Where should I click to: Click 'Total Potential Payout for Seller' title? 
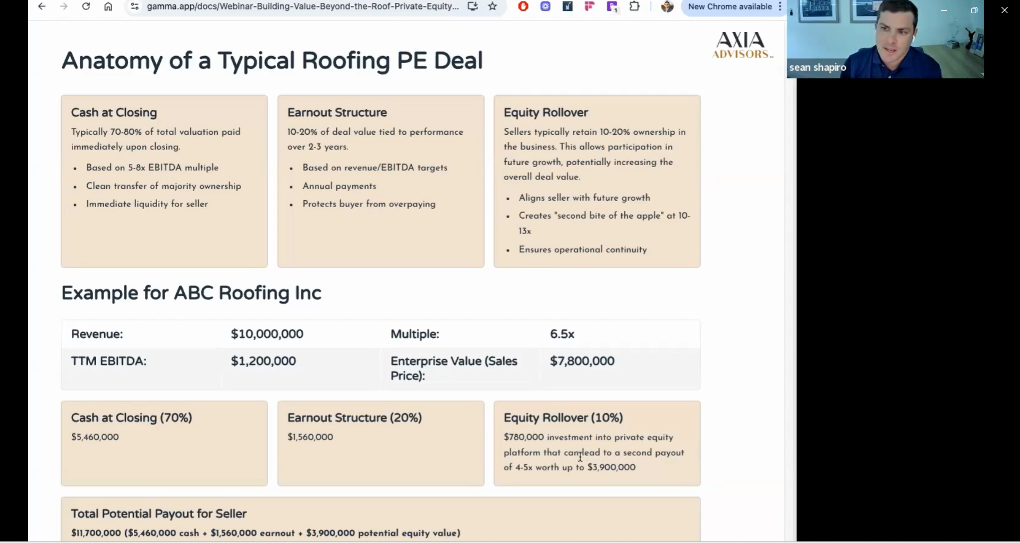[x=159, y=514]
